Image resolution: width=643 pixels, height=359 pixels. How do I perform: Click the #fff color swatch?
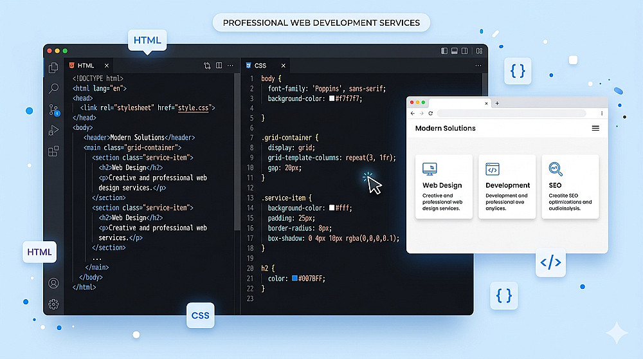(x=332, y=208)
